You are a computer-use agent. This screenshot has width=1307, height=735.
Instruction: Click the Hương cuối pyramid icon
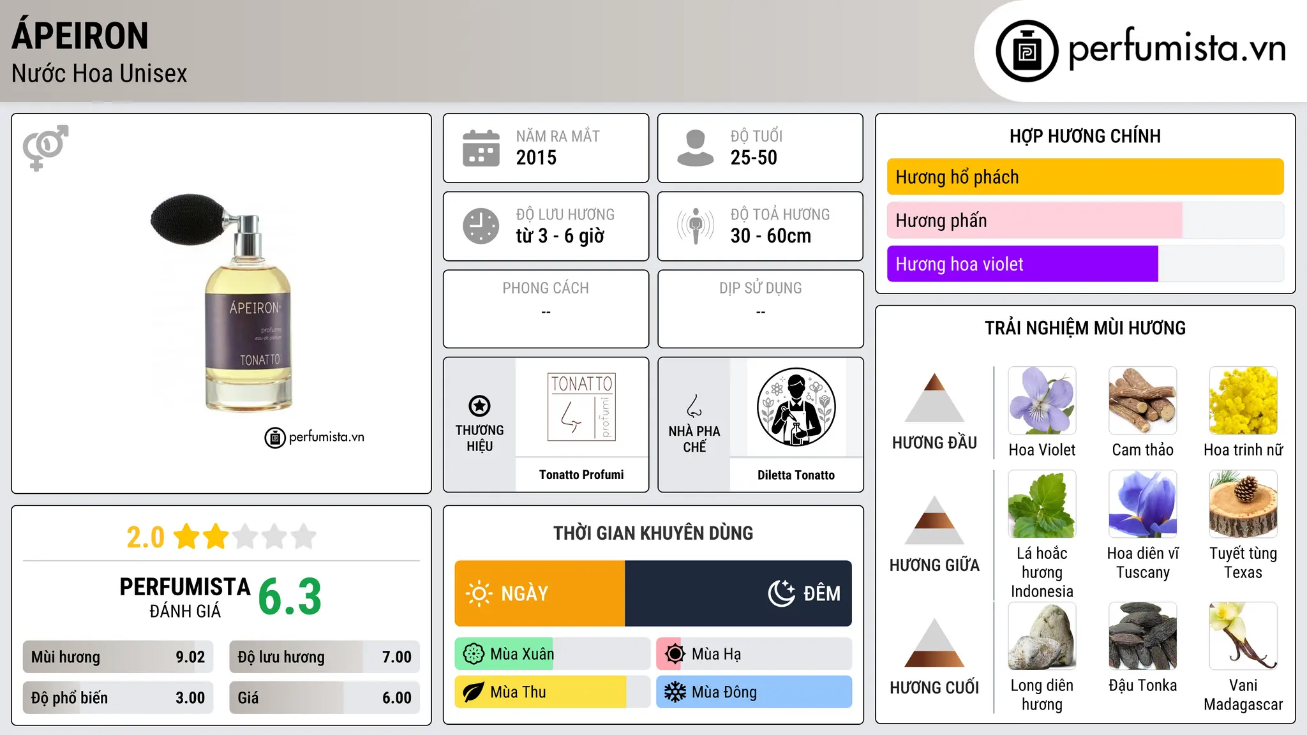point(934,642)
